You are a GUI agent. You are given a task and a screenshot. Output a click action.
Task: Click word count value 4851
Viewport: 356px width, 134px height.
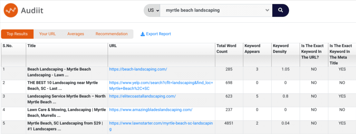[x=229, y=123]
